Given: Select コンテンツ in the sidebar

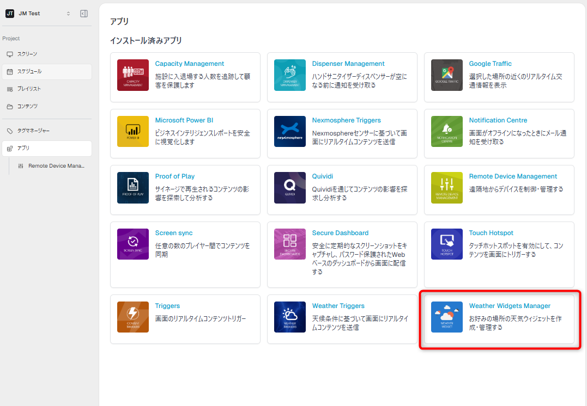Looking at the screenshot, I should [x=47, y=107].
